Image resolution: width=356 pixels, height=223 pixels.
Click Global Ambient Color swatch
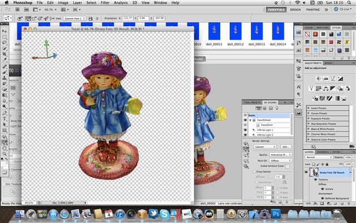click(288, 166)
